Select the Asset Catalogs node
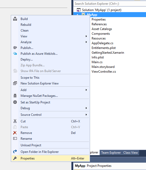Screen dimensions: 146x170 point(102,29)
